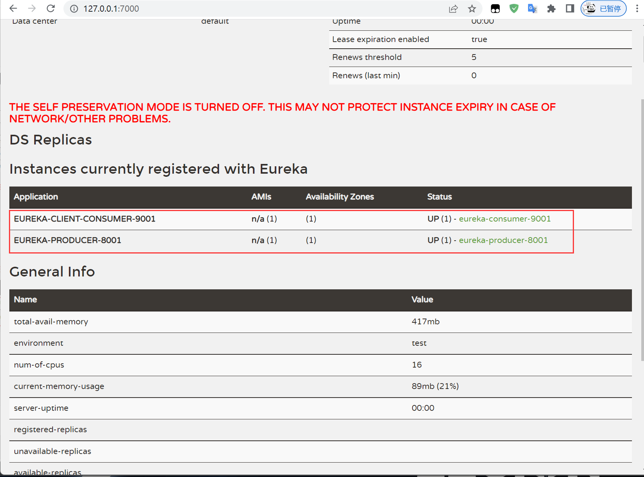Open the Chrome three-dot menu
644x477 pixels.
637,9
